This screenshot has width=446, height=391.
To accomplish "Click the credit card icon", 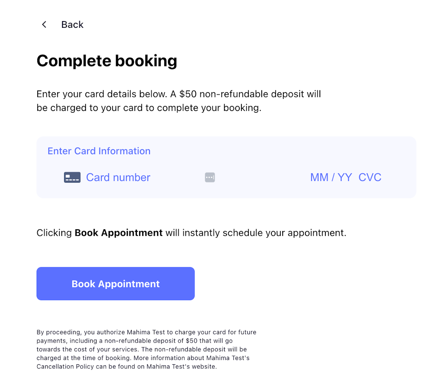I will [72, 177].
